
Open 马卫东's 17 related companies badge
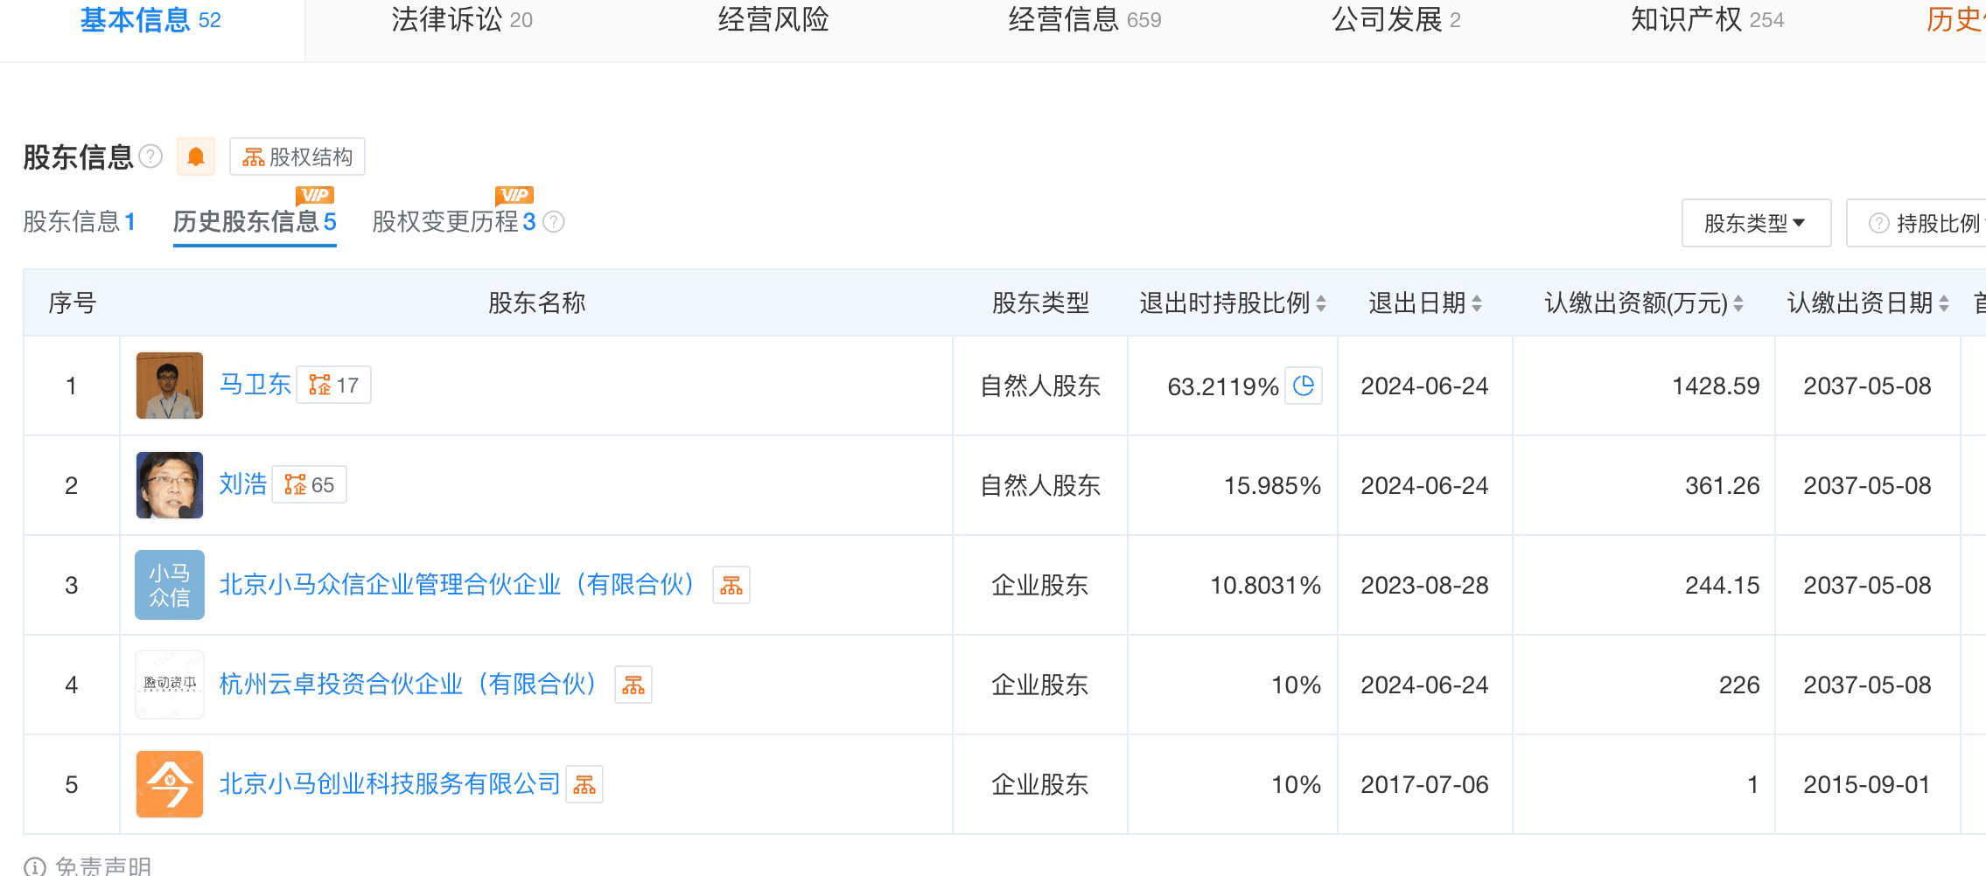pyautogui.click(x=333, y=386)
